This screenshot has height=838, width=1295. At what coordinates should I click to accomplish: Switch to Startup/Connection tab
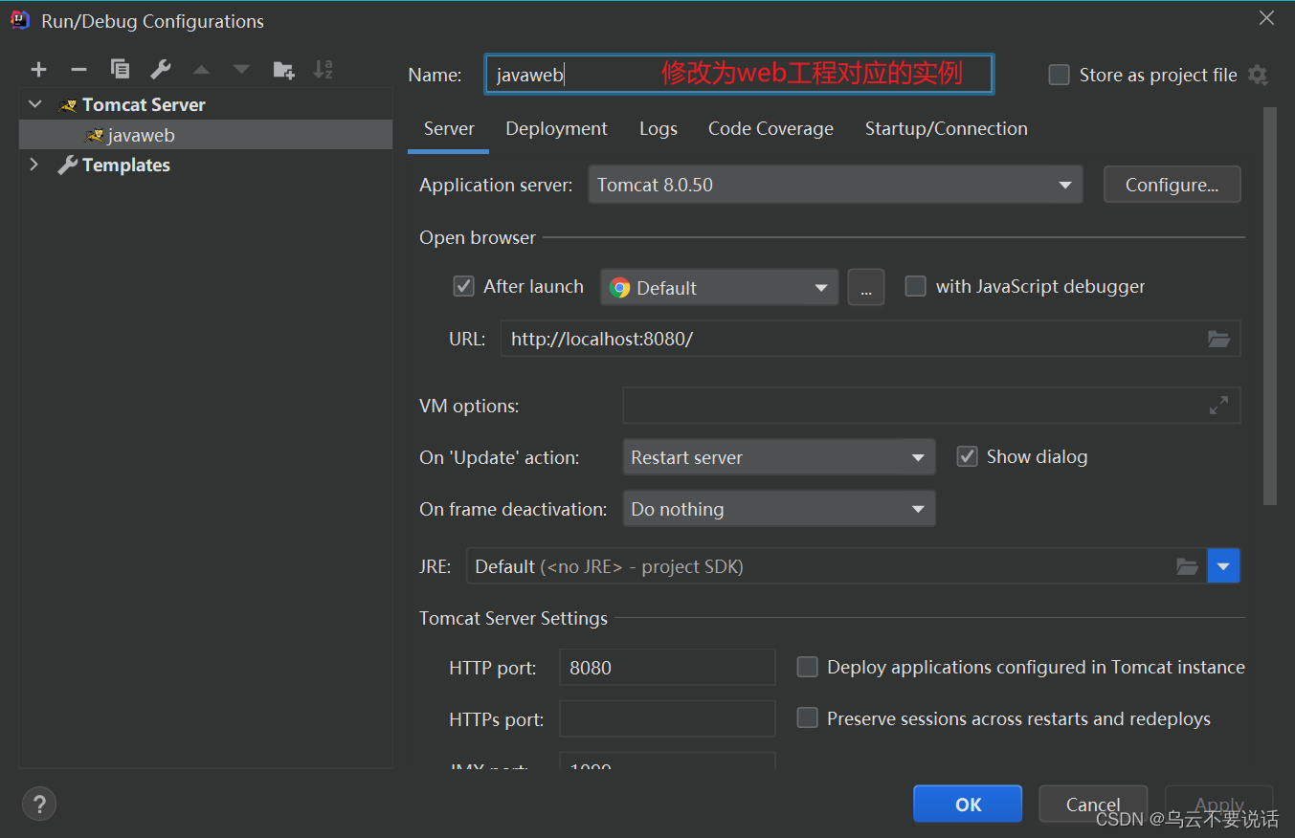click(947, 129)
